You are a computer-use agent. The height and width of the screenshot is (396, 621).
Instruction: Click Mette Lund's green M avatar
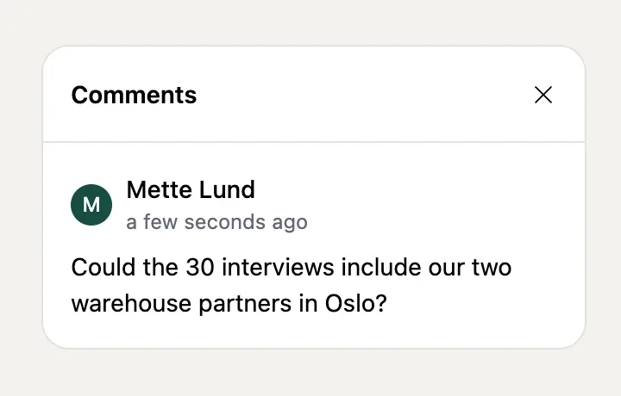tap(91, 205)
